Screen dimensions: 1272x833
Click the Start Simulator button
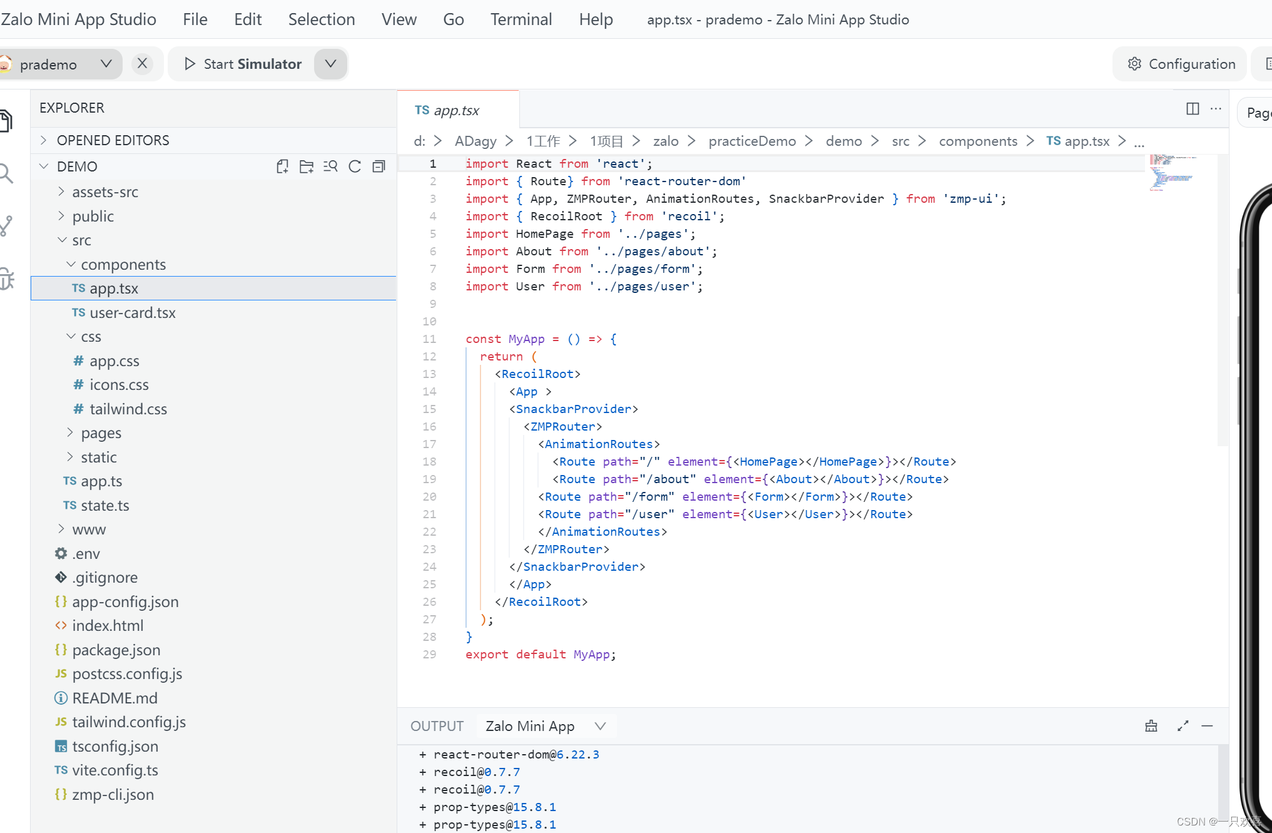click(243, 64)
